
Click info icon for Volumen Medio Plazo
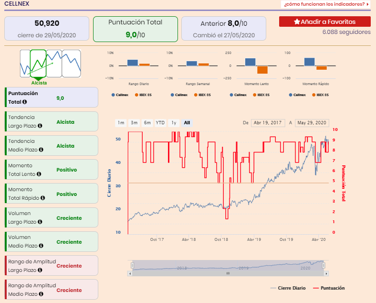pyautogui.click(x=41, y=246)
